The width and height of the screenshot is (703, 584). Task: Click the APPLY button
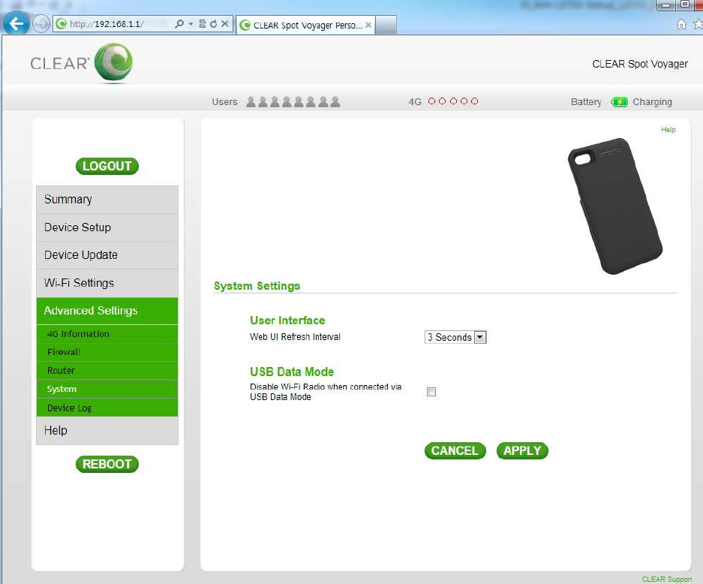(522, 451)
